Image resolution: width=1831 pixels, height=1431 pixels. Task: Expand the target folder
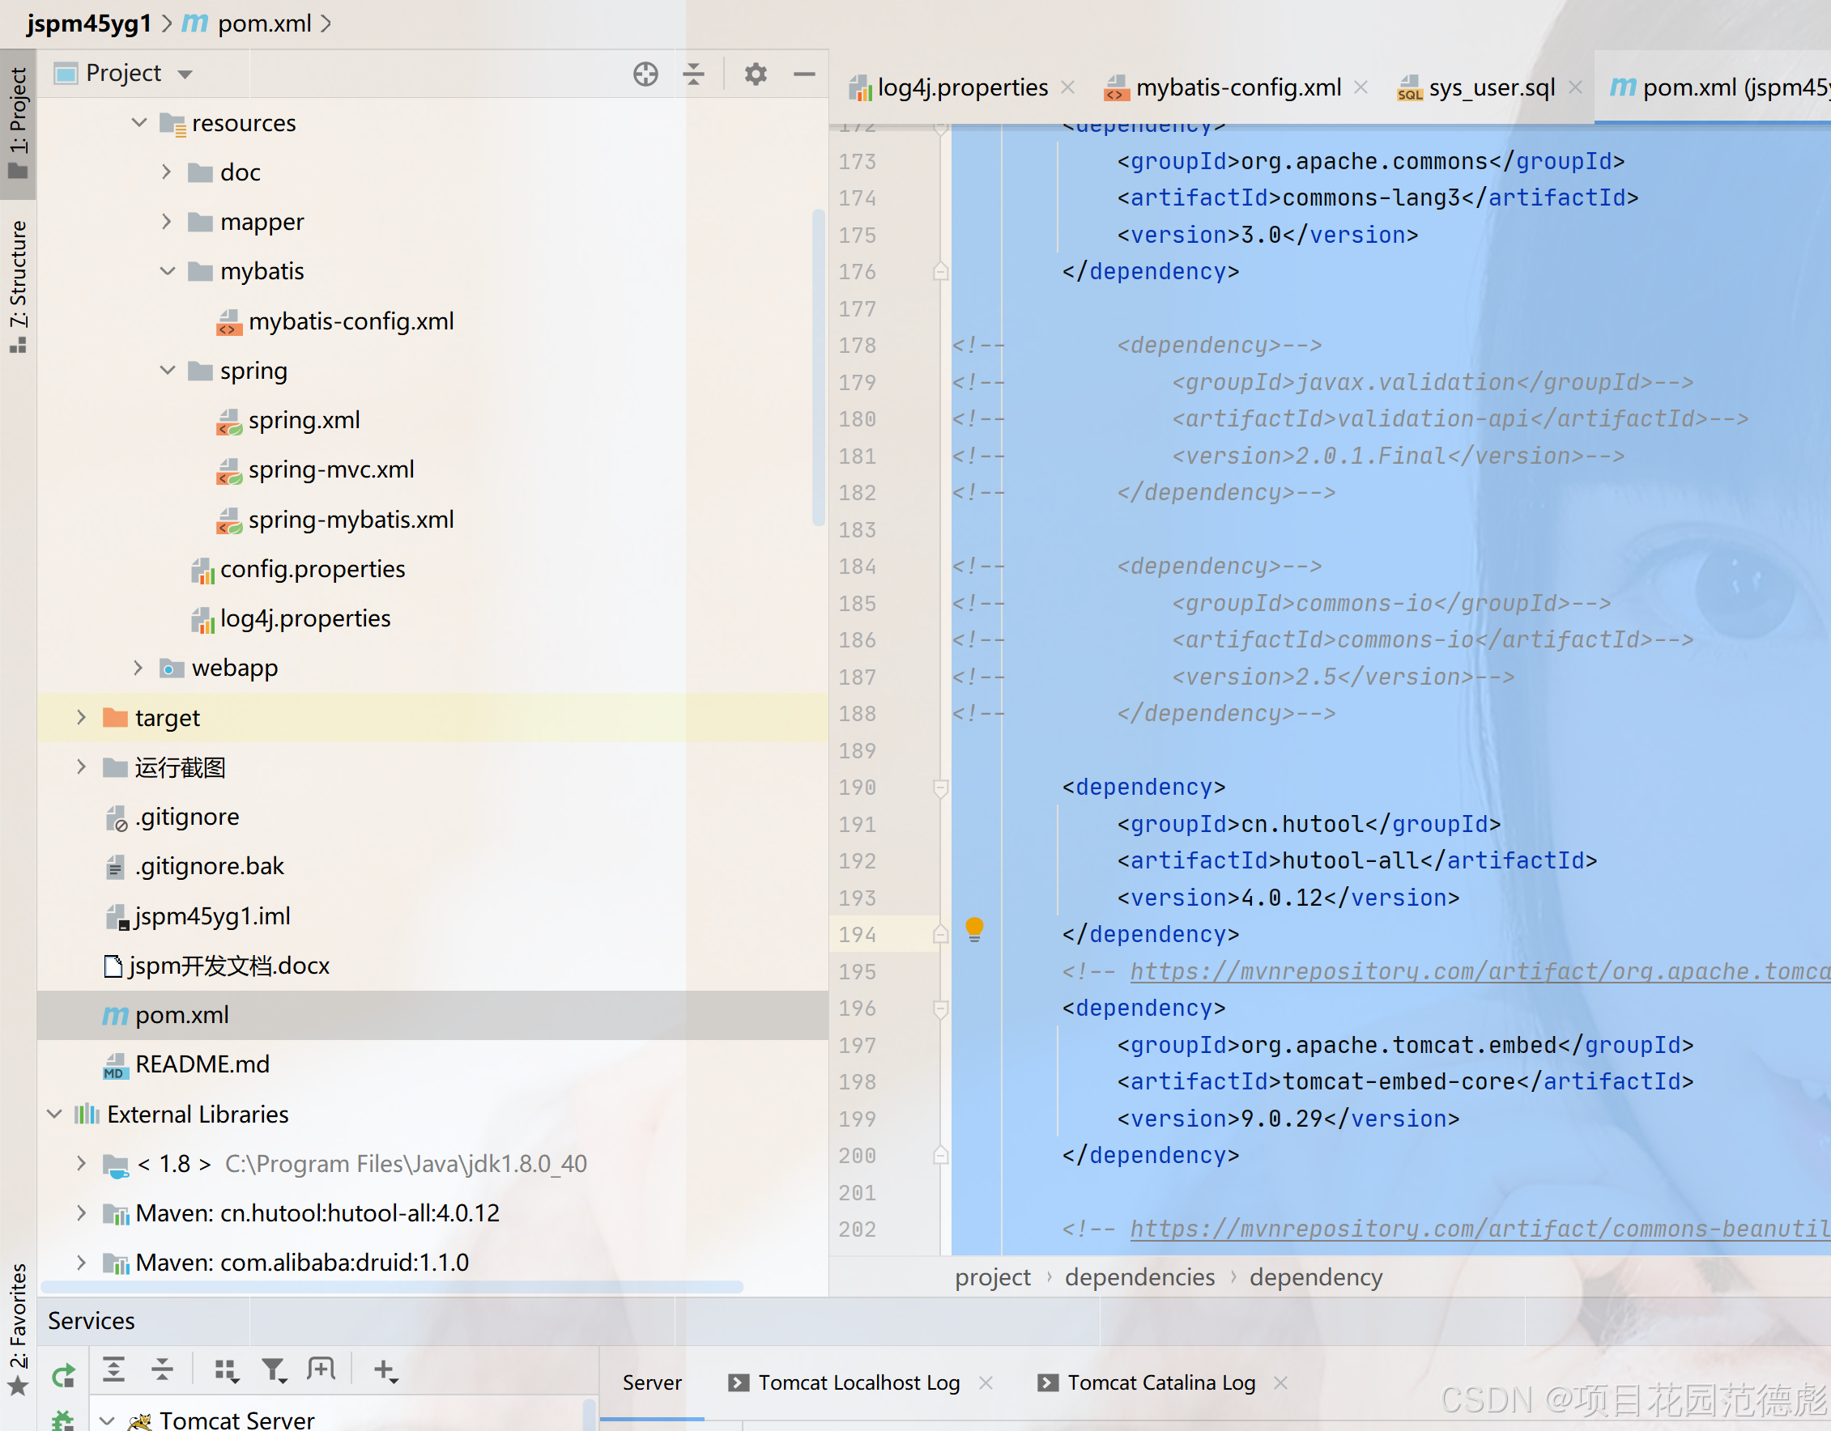81,717
